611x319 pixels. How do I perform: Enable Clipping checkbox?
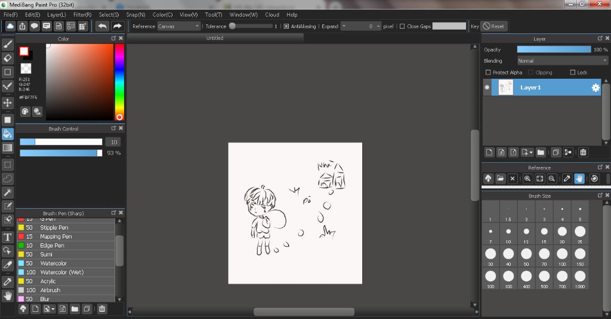click(x=530, y=73)
